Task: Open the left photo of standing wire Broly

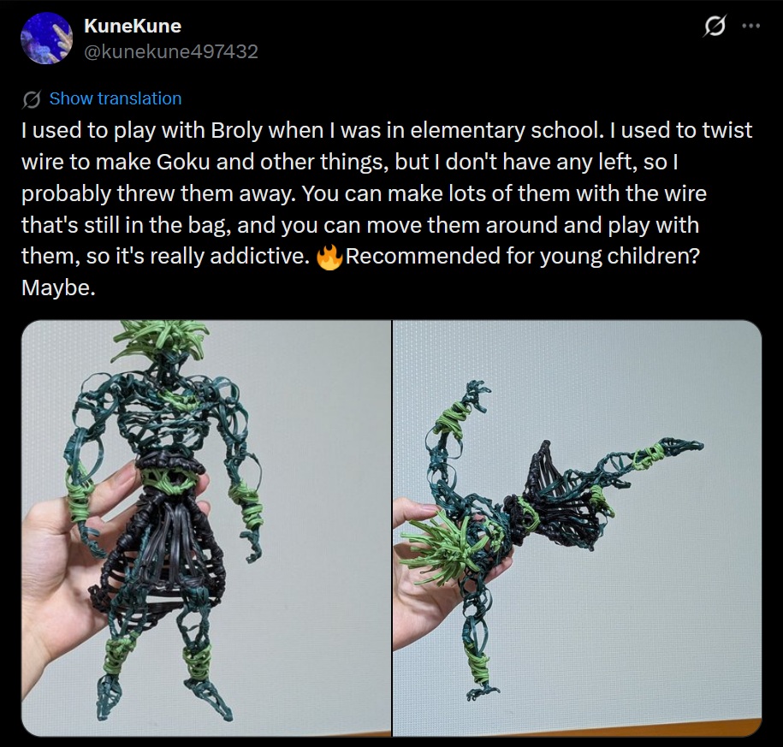Action: coord(205,528)
